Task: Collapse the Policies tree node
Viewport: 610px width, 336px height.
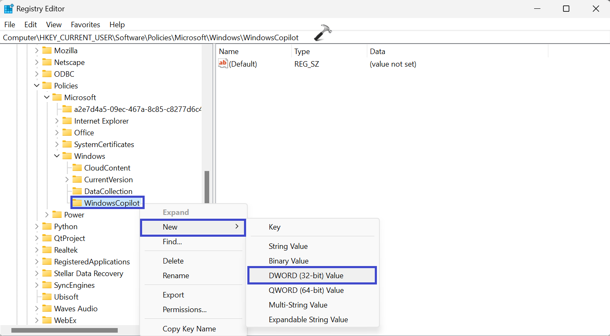Action: pyautogui.click(x=37, y=86)
